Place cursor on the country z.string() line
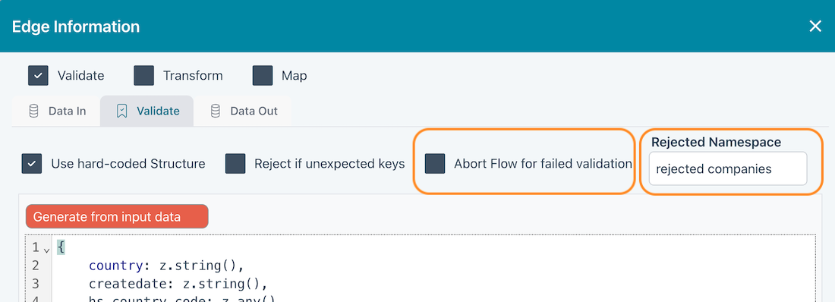 pos(166,266)
